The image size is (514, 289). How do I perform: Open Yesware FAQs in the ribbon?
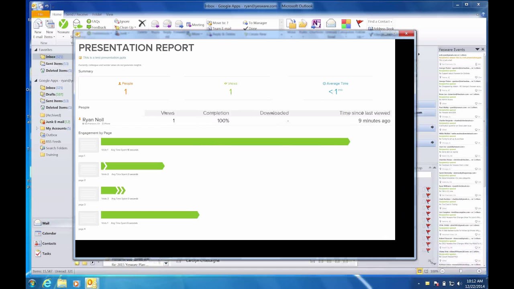(93, 22)
